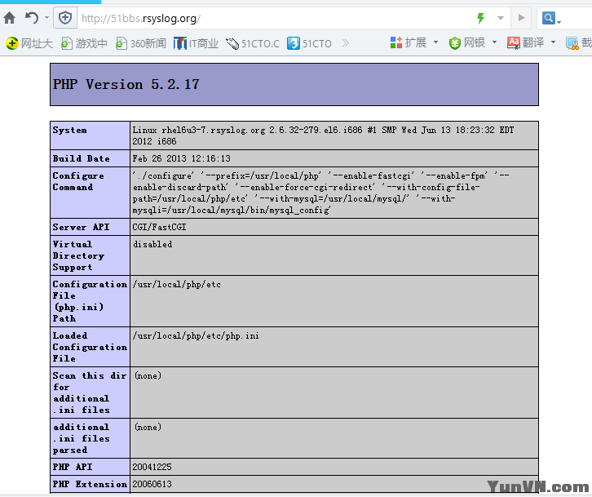
Task: Click the Configure Command label
Action: (78, 181)
